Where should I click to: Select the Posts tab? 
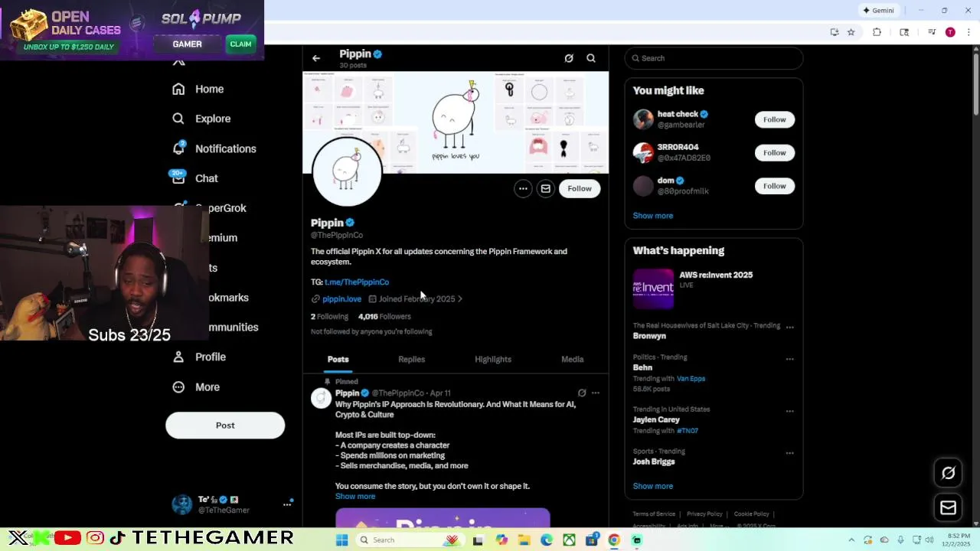(x=338, y=359)
